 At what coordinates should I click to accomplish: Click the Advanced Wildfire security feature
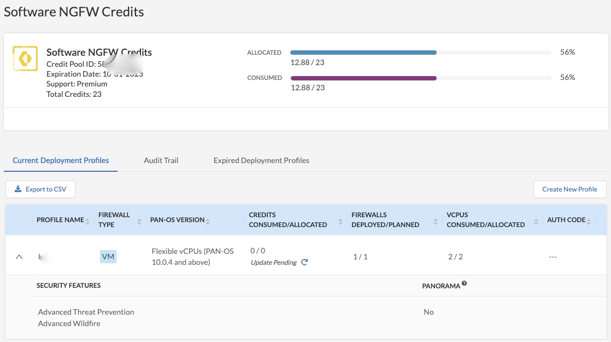pos(69,323)
